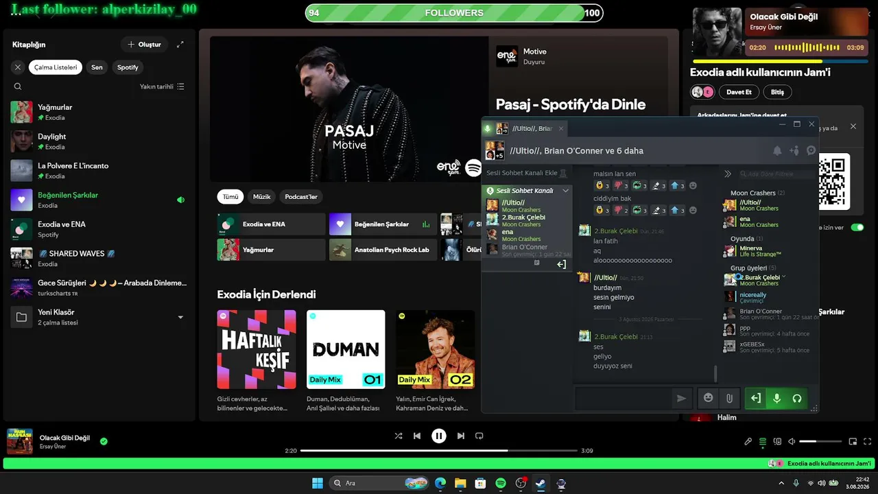Select the Çalma Listeleri filter chip
Viewport: 878px width, 494px height.
tap(56, 67)
